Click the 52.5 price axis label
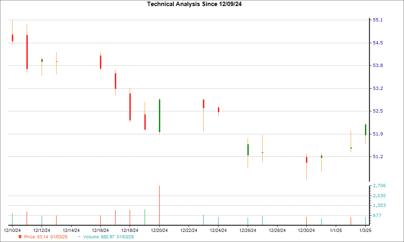 click(378, 111)
